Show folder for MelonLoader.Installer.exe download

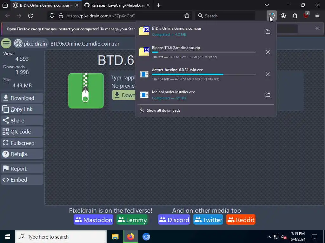tap(268, 95)
